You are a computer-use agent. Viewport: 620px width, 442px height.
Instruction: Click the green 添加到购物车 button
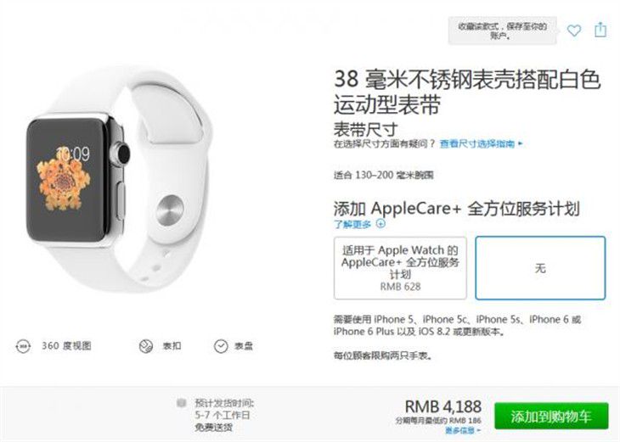pos(551,416)
